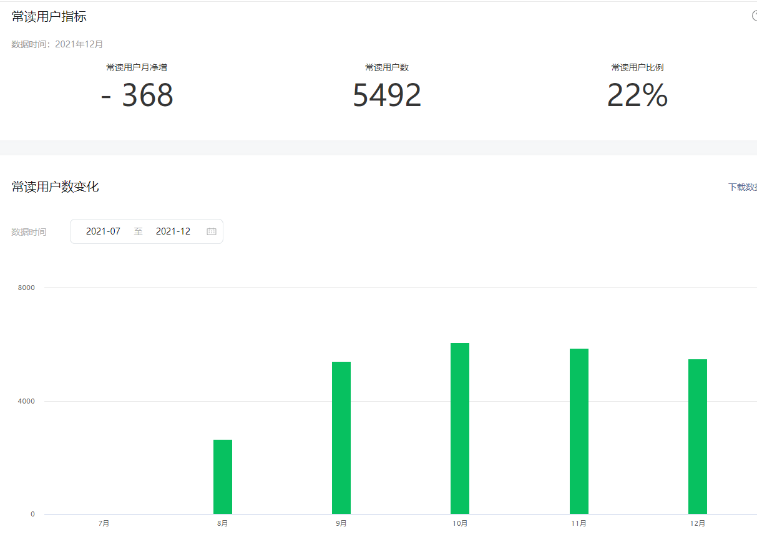The width and height of the screenshot is (757, 547).
Task: Select the start month field 2021-07
Action: (x=103, y=231)
